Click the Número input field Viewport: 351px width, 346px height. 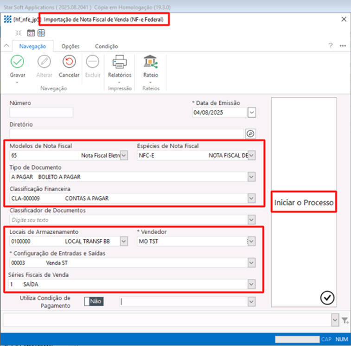(41, 112)
